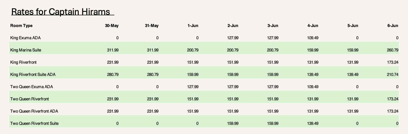Screen dimensions: 408x134
Task: Click the Rates for Captain Hirams title
Action: (61, 12)
